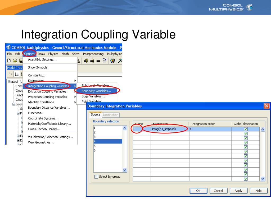Enable the Select by group checkbox
This screenshot has width=271, height=203.
coord(96,177)
